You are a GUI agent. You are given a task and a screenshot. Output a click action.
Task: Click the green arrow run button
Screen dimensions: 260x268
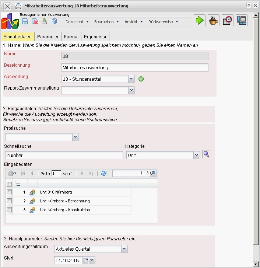[x=200, y=20]
